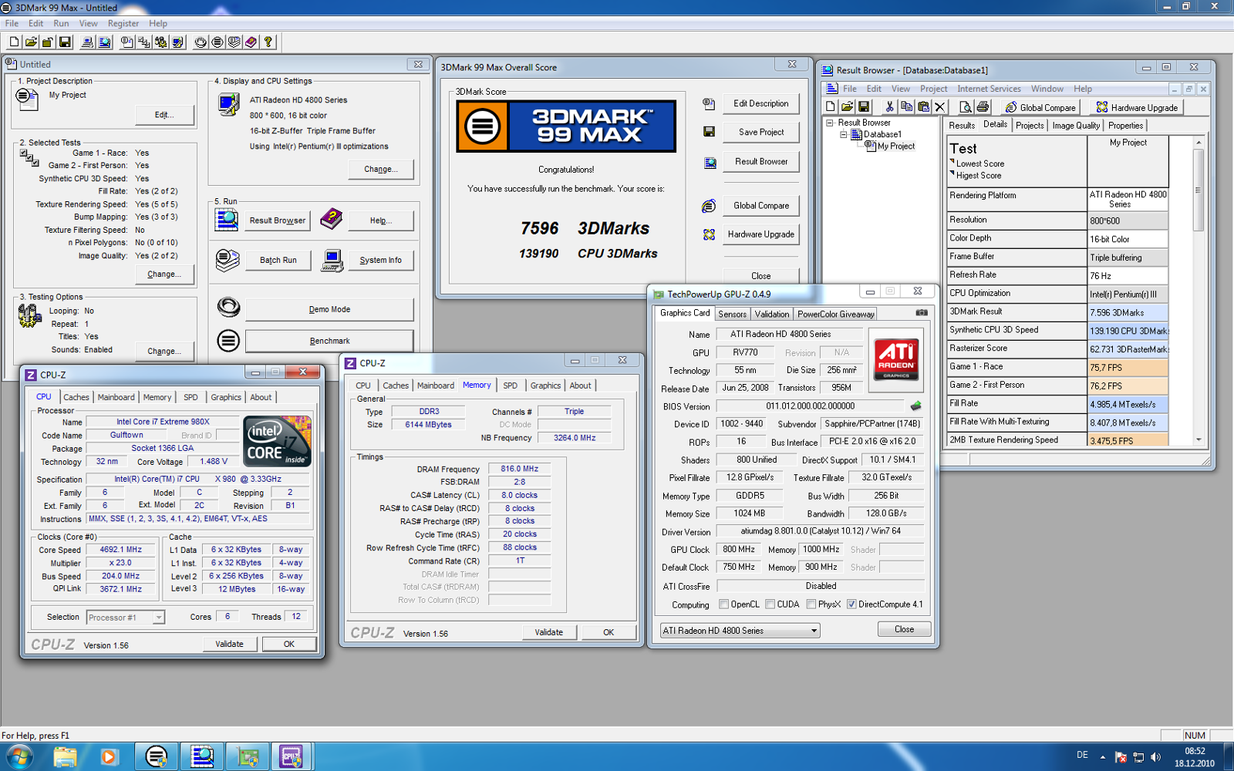Collapse the Database1 tree node
The height and width of the screenshot is (771, 1234).
[x=844, y=134]
